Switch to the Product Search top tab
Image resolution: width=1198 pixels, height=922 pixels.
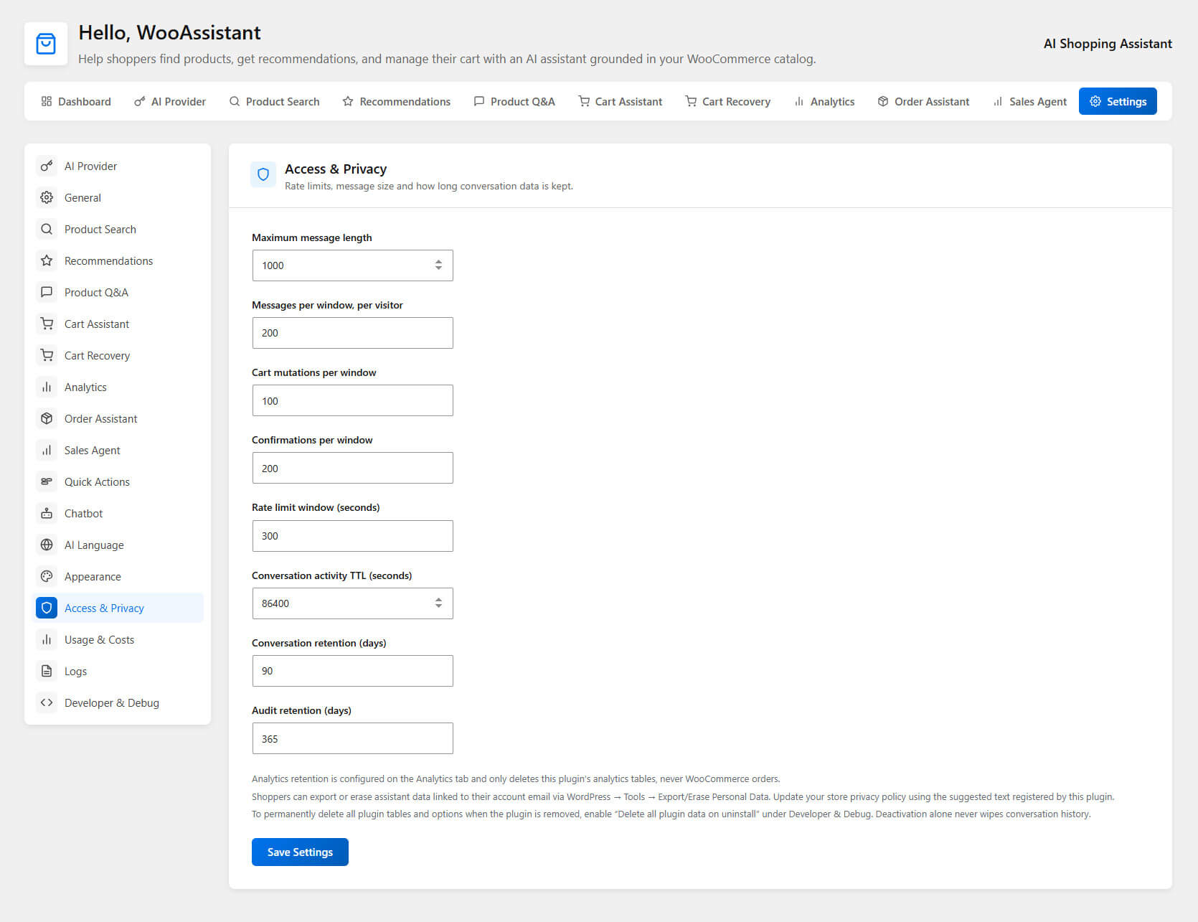(x=274, y=102)
